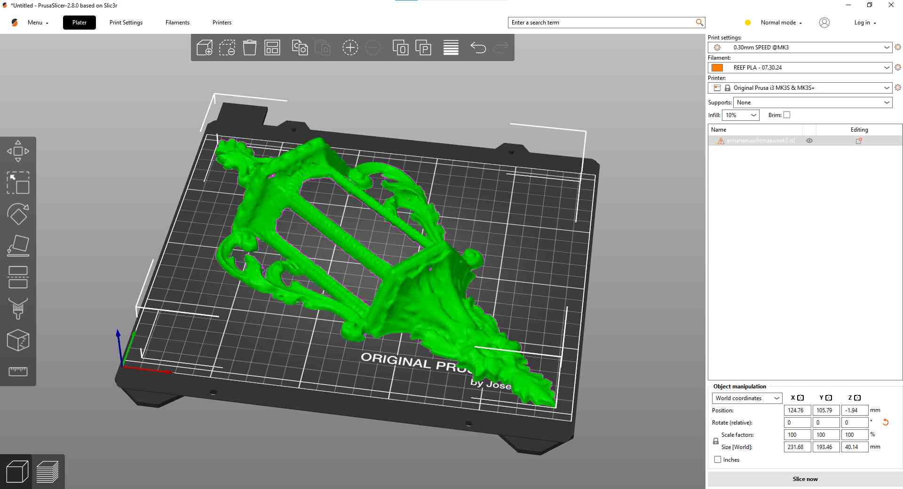This screenshot has width=903, height=489.
Task: Open filament settings gear icon
Action: (898, 67)
